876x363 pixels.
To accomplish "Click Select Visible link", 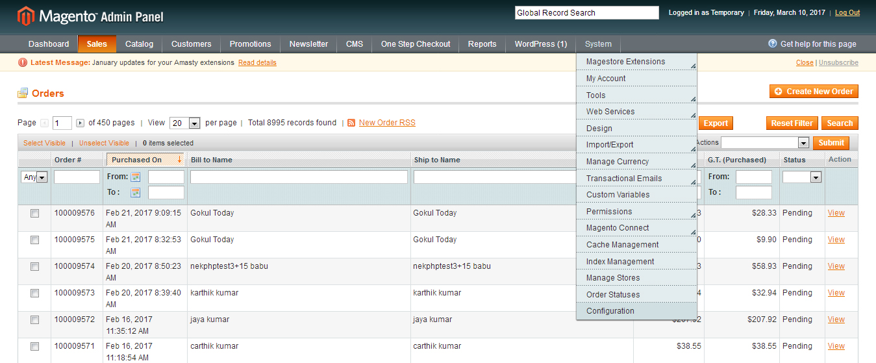I will (44, 143).
